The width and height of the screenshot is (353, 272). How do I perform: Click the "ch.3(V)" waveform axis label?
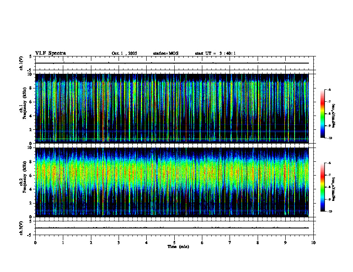pos(21,228)
